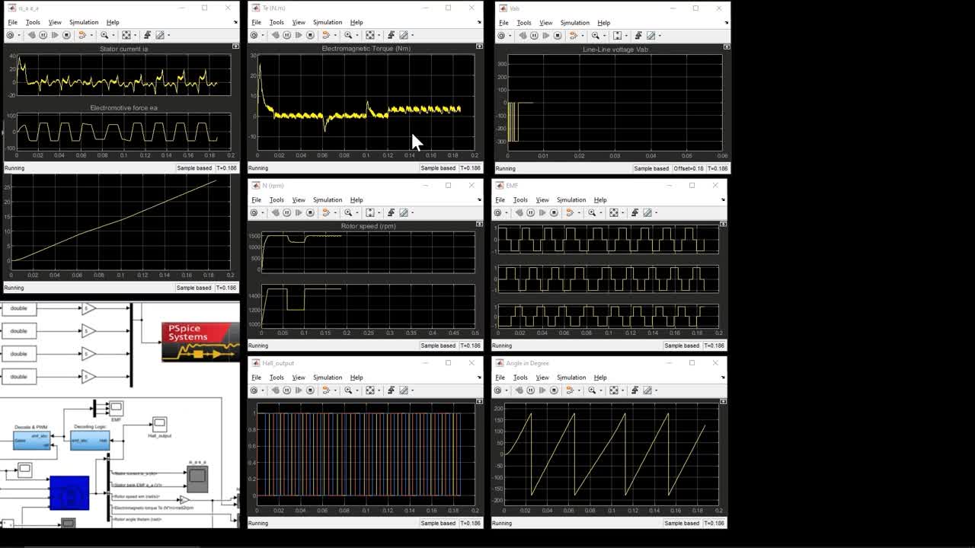Open configuration properties in Vab scope
This screenshot has height=548, width=975.
tap(501, 35)
